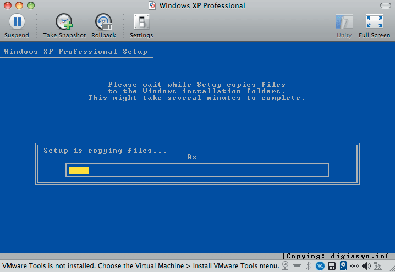The height and width of the screenshot is (272, 395).
Task: Click the floppy disk icon in status bar
Action: (x=332, y=266)
